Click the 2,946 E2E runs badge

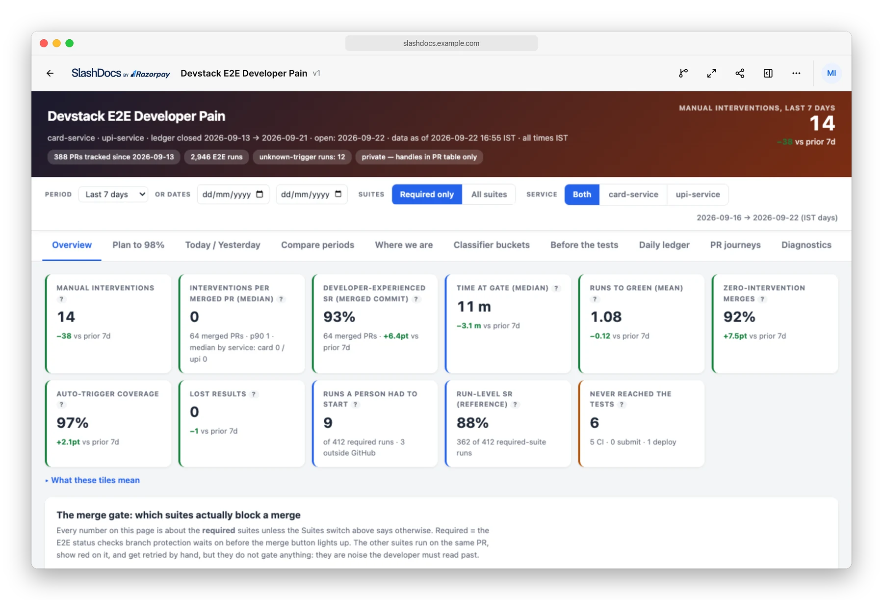[x=216, y=157]
